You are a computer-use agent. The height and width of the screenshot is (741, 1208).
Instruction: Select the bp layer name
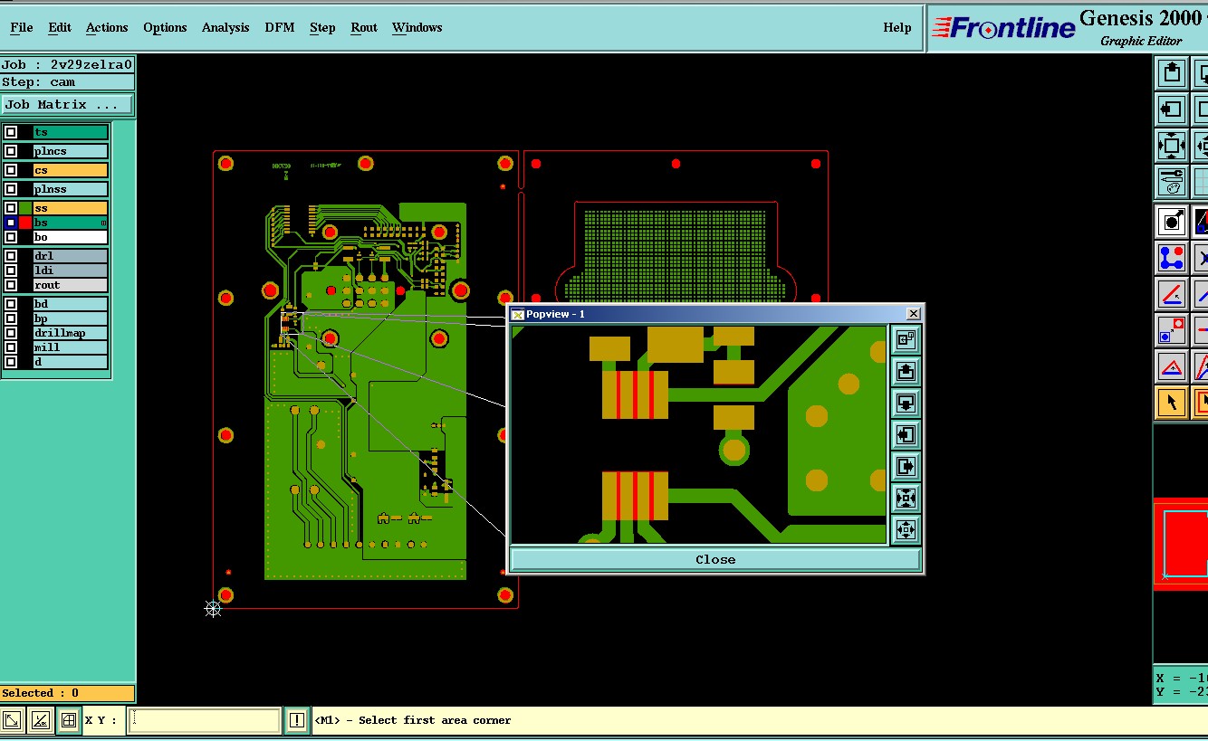[x=71, y=318]
